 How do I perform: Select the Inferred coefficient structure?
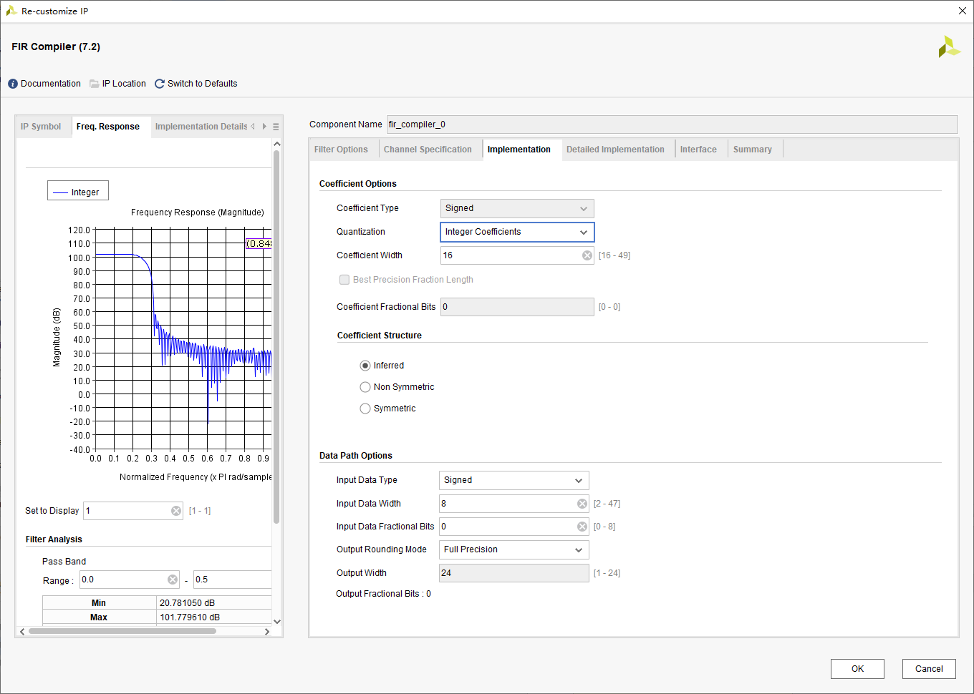(365, 366)
